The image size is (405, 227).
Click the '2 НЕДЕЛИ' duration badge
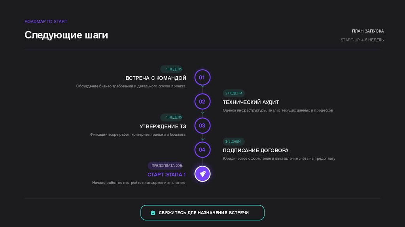[x=234, y=93]
